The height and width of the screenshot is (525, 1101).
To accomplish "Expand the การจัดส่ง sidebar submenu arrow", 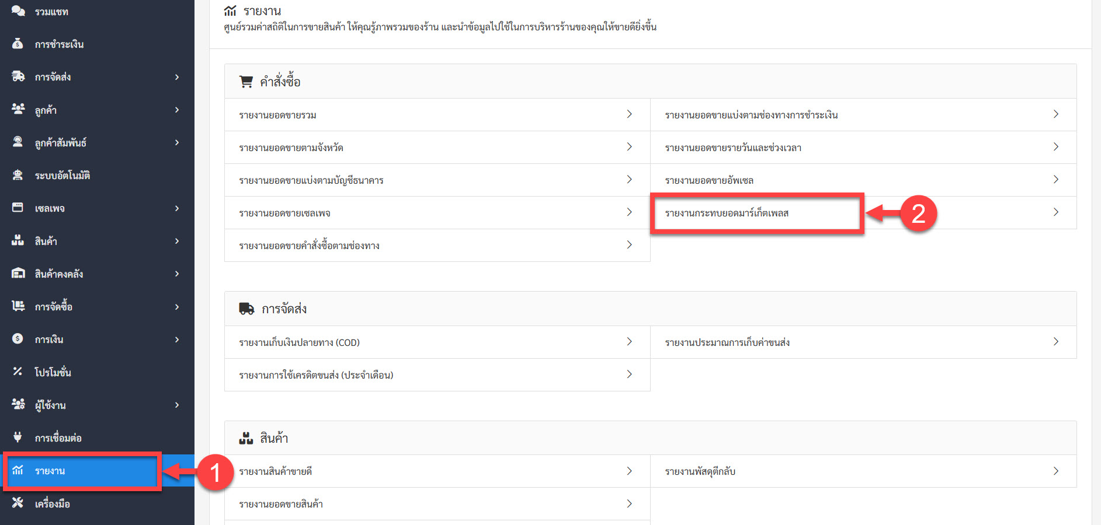I will pos(177,77).
